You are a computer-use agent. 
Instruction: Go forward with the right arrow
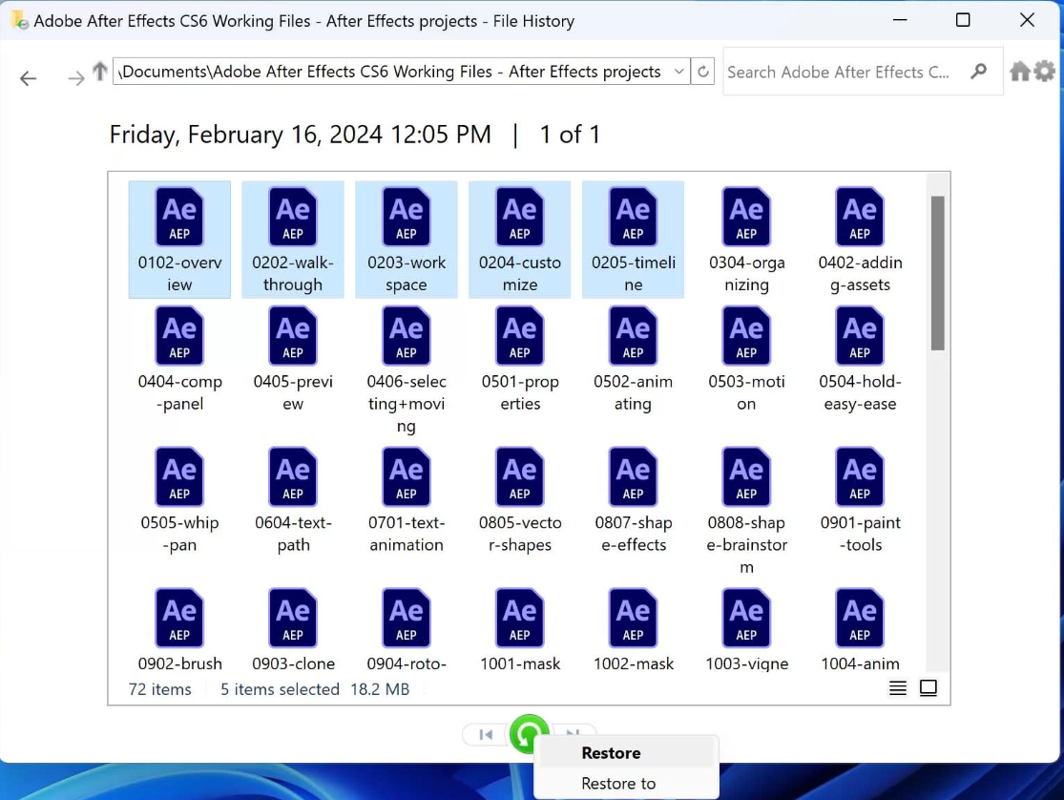76,78
